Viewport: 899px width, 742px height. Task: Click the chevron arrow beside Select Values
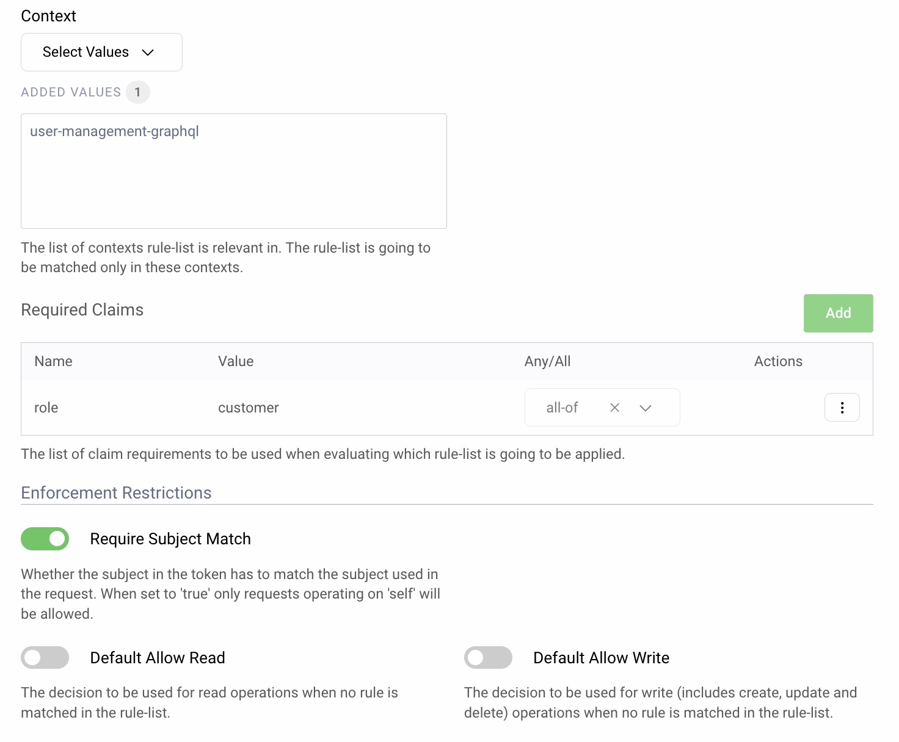coord(148,52)
